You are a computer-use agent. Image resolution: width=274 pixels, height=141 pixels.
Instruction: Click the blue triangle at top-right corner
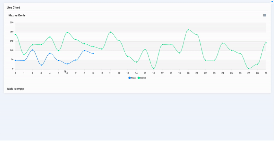click(272, 1)
